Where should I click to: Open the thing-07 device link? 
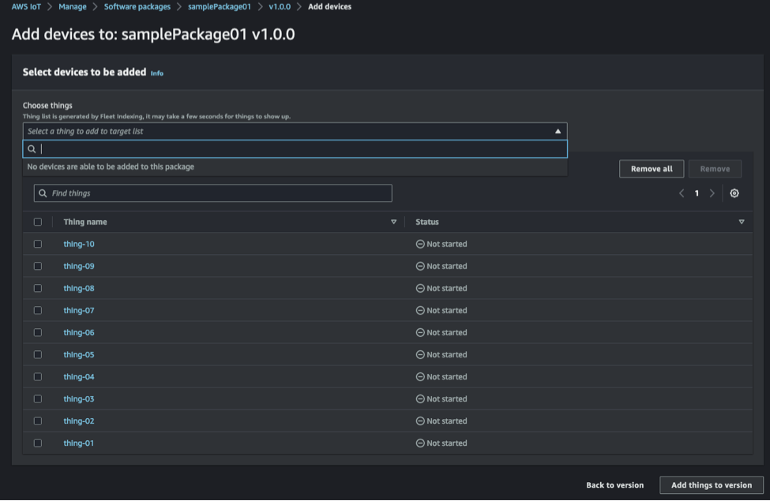coord(78,310)
